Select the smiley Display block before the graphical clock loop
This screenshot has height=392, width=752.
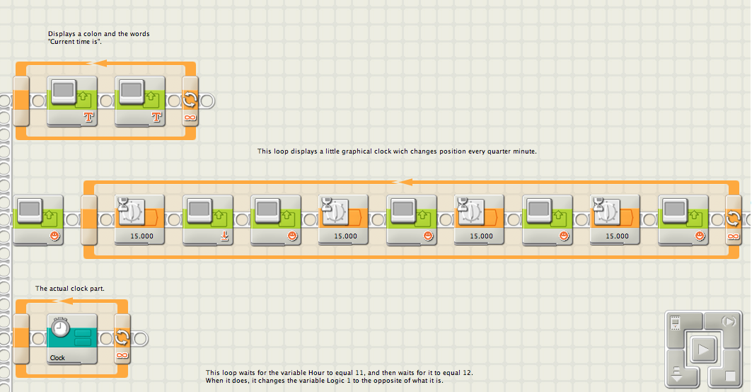point(38,220)
